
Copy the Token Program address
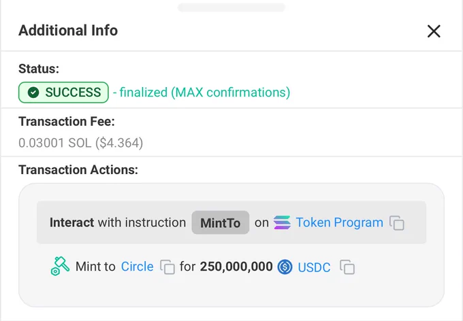point(396,223)
